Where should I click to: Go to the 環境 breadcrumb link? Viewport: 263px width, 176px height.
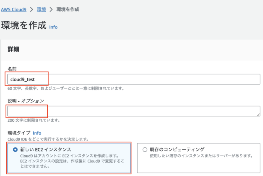(x=41, y=9)
